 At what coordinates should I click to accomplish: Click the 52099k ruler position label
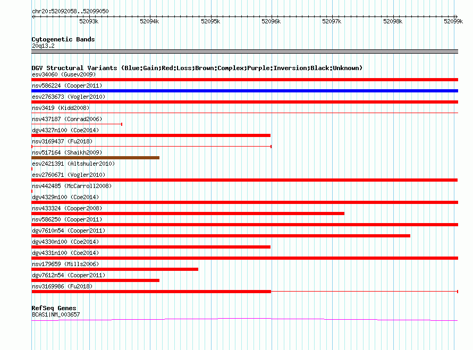pos(453,21)
